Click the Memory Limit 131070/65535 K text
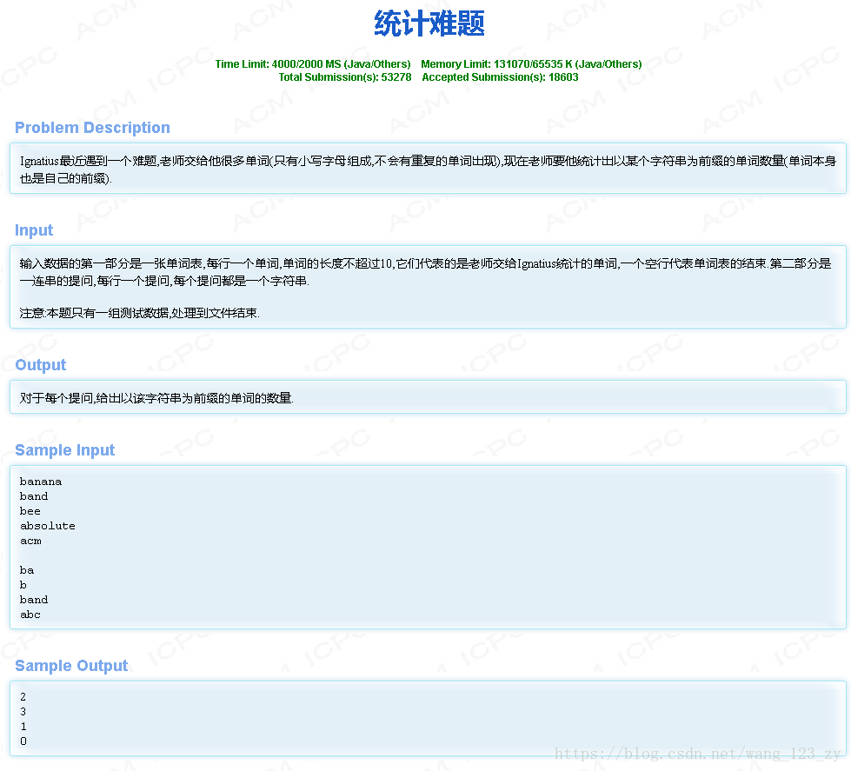851x771 pixels. 531,64
